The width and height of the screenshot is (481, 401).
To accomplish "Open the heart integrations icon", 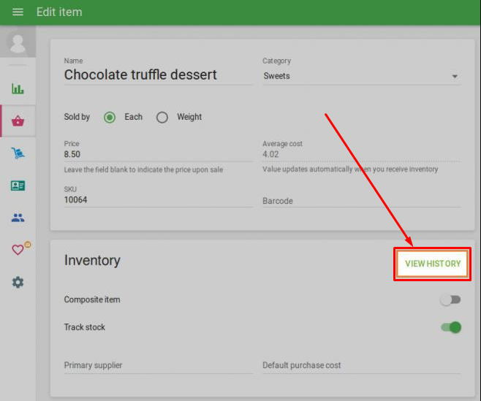I will 18,250.
